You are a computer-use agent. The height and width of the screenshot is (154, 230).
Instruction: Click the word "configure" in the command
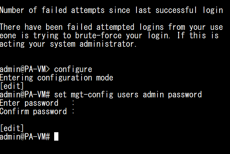[73, 69]
